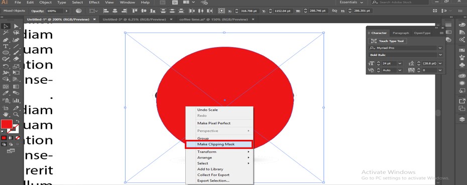Image resolution: width=467 pixels, height=185 pixels.
Task: Select the Selection tool arrow
Action: (x=6, y=26)
